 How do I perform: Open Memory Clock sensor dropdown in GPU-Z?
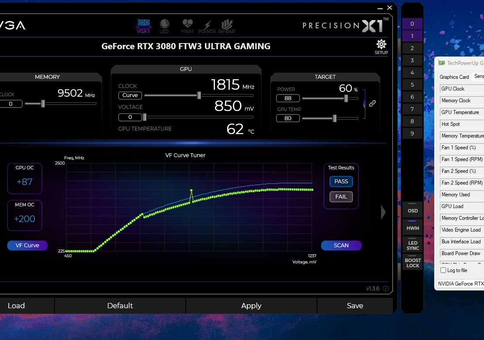(462, 101)
